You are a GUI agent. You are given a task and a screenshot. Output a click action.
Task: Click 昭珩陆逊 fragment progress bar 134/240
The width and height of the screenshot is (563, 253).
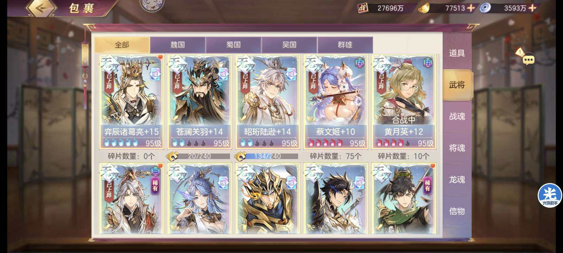pos(271,156)
